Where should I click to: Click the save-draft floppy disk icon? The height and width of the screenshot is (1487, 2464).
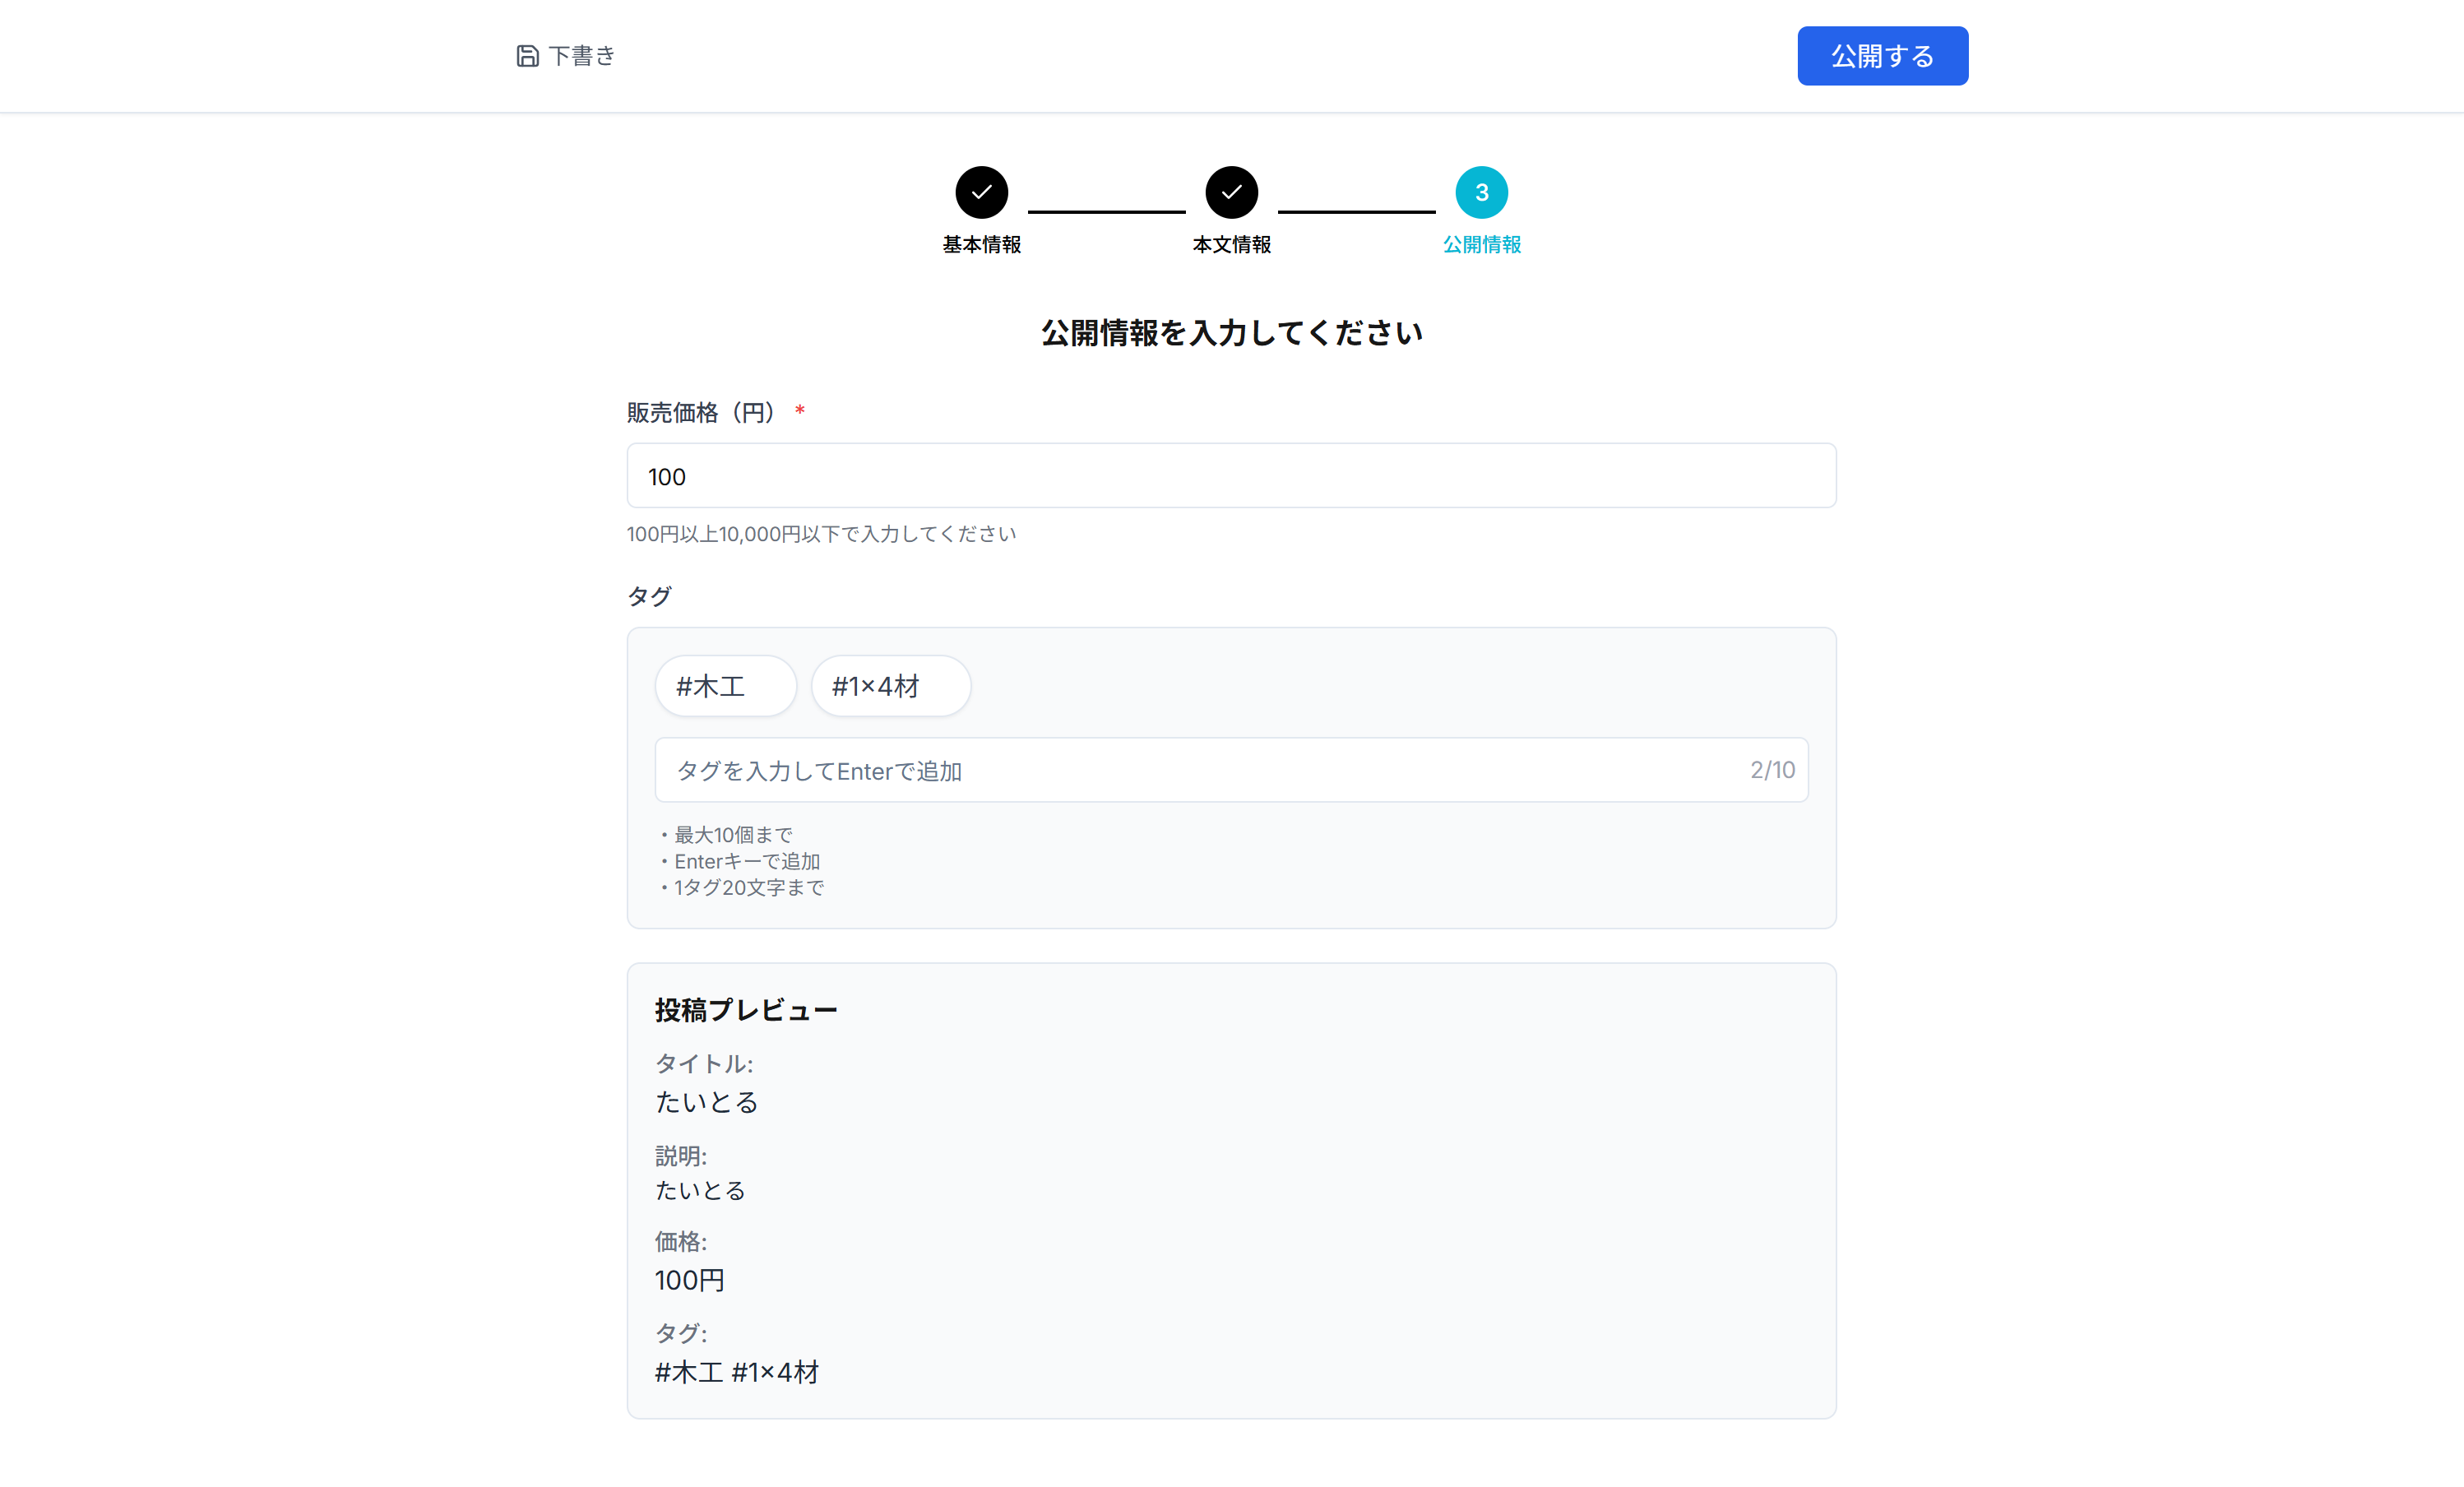tap(527, 56)
